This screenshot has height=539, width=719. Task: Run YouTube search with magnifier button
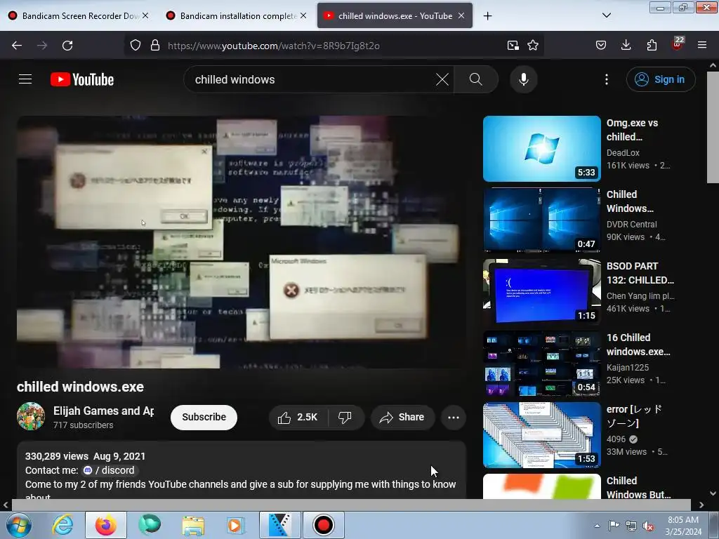475,79
